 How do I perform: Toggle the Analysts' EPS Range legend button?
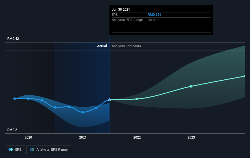[x=49, y=150]
